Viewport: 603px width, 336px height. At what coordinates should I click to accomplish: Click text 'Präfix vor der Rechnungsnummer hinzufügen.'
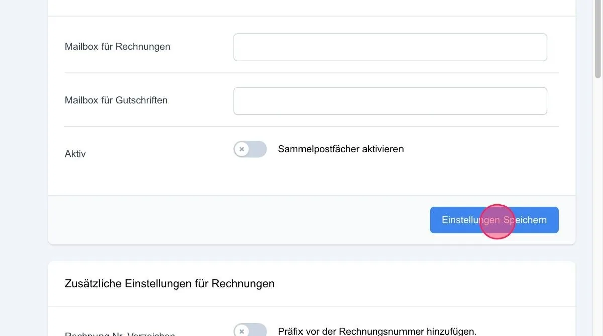(x=377, y=331)
